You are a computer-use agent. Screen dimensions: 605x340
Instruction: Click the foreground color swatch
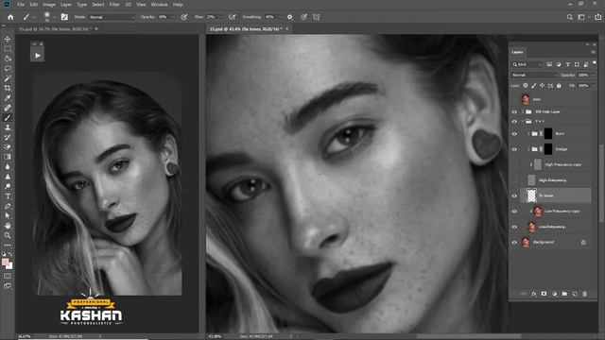(5, 263)
